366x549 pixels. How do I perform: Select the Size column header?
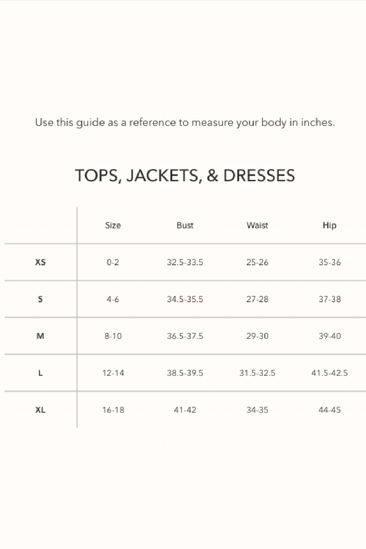[x=113, y=226]
